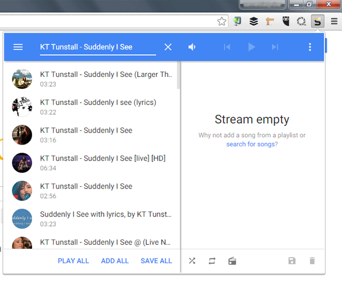Select 'Suddenly I See (Larger Th..' result
The image size is (342, 295).
92,79
